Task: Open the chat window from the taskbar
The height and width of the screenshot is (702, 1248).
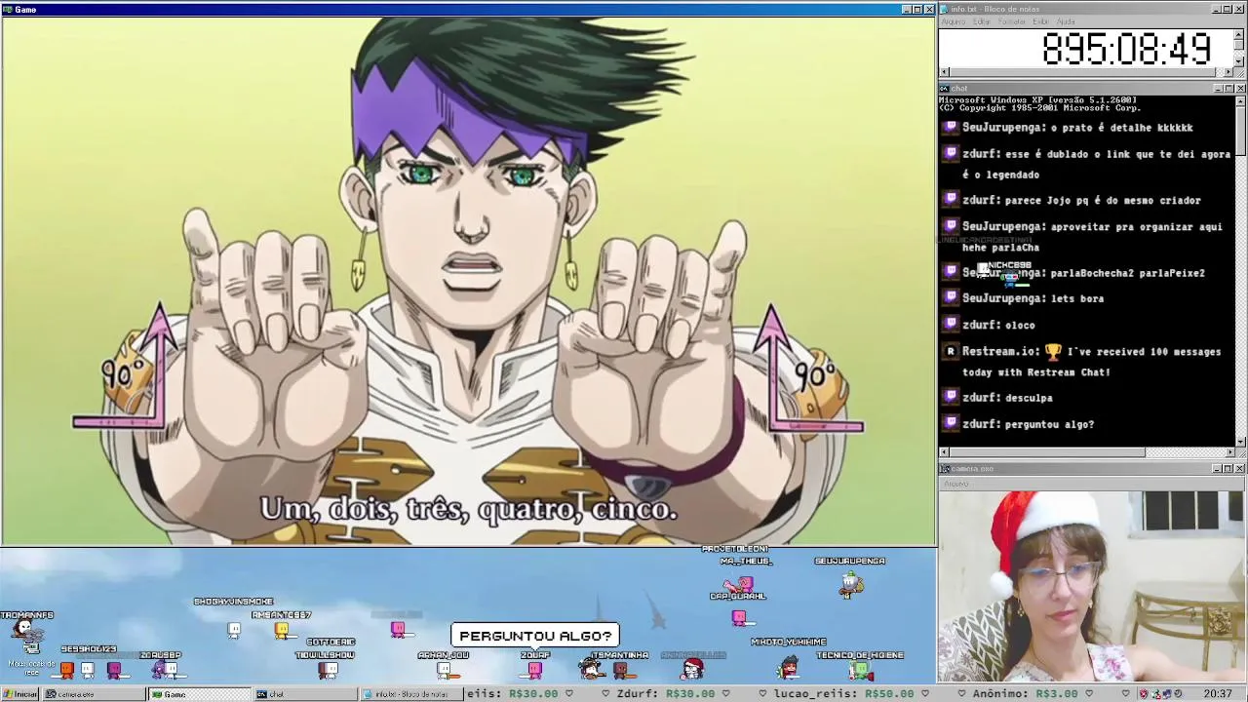Action: 305,694
